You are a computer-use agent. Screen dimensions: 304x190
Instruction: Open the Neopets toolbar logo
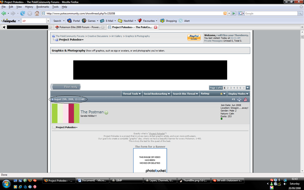(x=9, y=21)
